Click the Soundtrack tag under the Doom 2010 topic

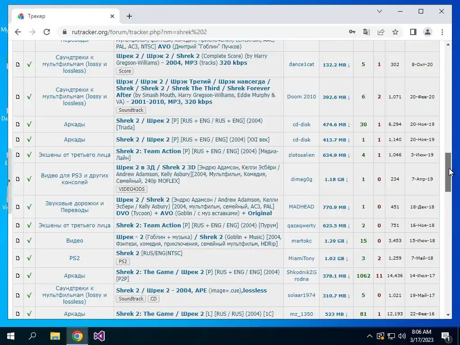[x=131, y=110]
